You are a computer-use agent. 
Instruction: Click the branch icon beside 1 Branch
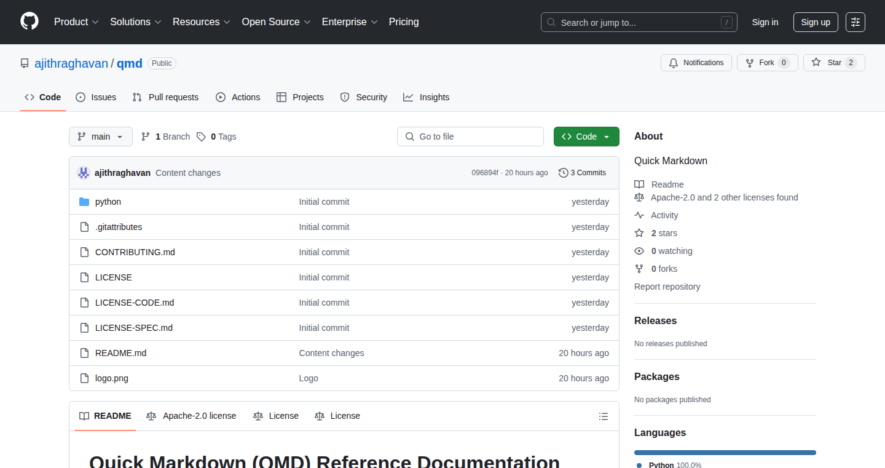click(x=146, y=137)
